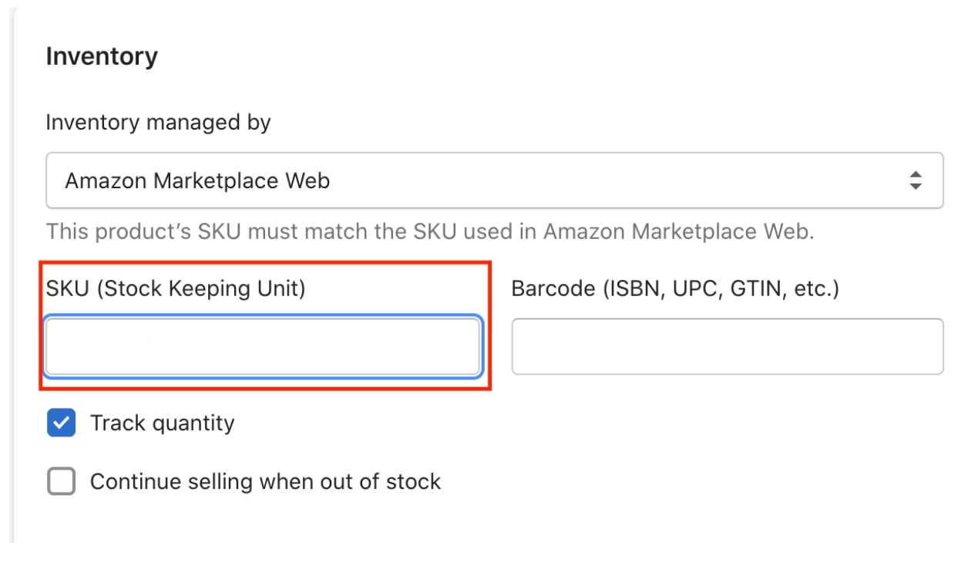Click the blue checkmark icon beside Track quantity
971x566 pixels.
point(59,423)
